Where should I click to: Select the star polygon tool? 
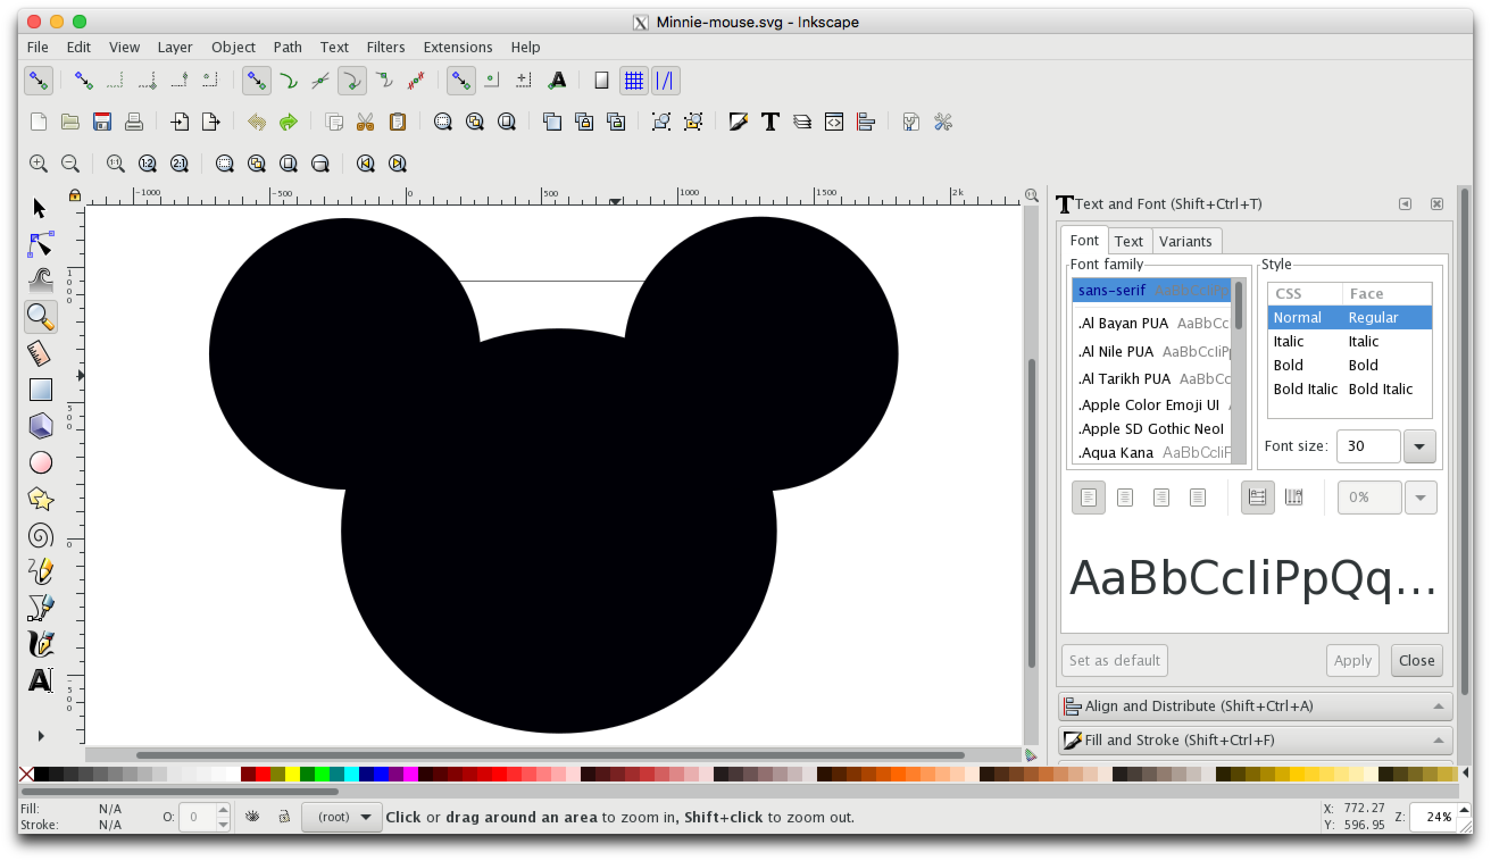click(40, 499)
